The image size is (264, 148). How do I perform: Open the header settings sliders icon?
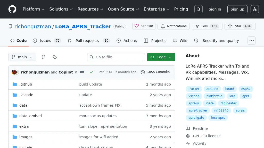pos(254,9)
